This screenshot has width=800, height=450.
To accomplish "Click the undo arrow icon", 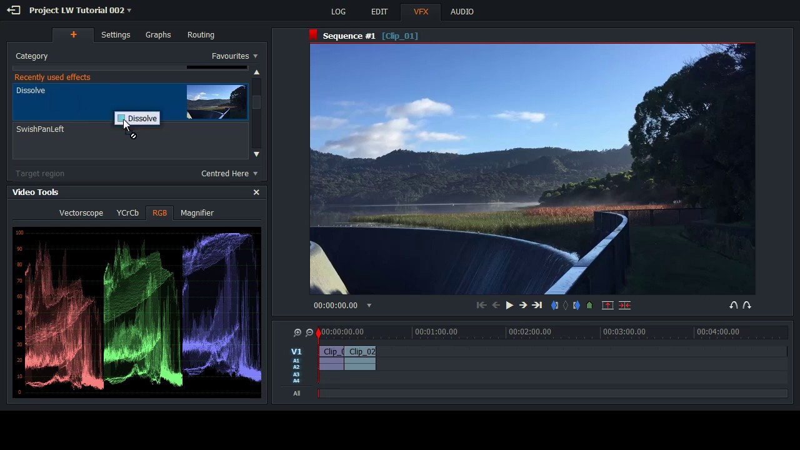I will point(734,305).
